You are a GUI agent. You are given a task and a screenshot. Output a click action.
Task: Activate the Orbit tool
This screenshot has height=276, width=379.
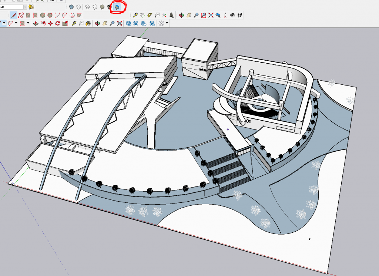[181, 15]
